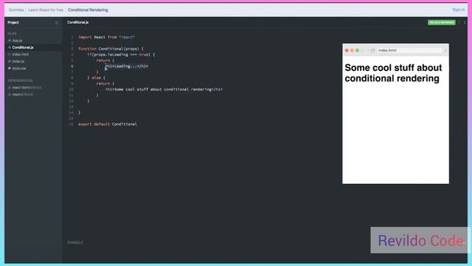Click the warning icon beside react-dom

pos(10,87)
